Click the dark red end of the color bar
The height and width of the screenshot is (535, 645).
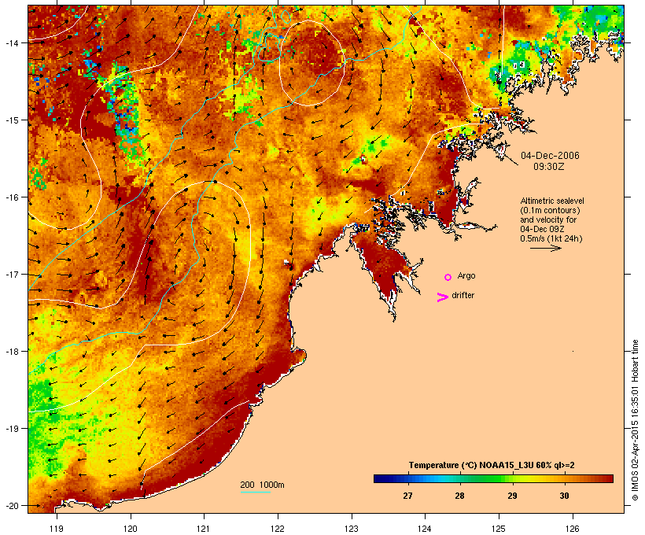(609, 478)
